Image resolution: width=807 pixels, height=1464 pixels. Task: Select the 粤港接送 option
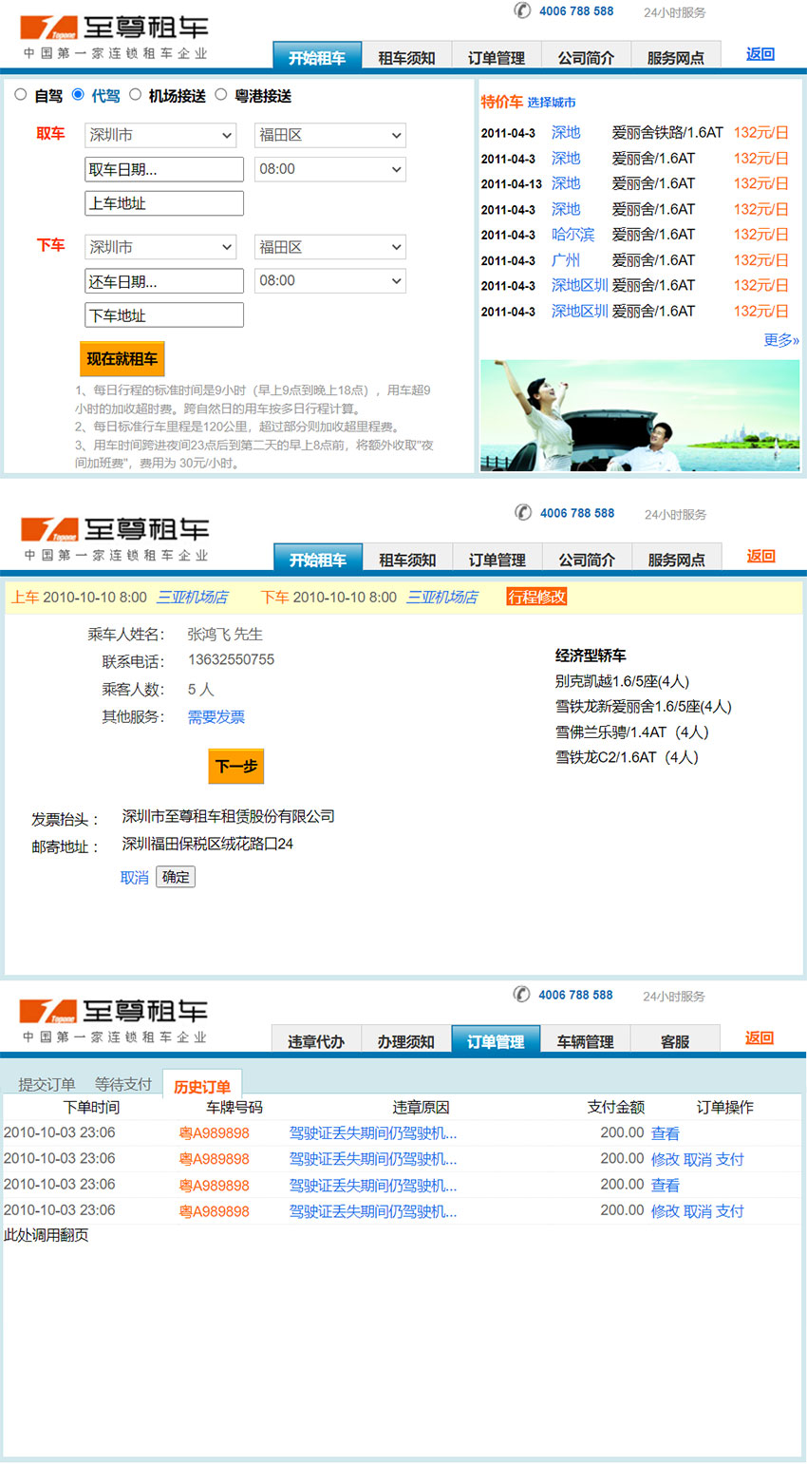pyautogui.click(x=221, y=94)
